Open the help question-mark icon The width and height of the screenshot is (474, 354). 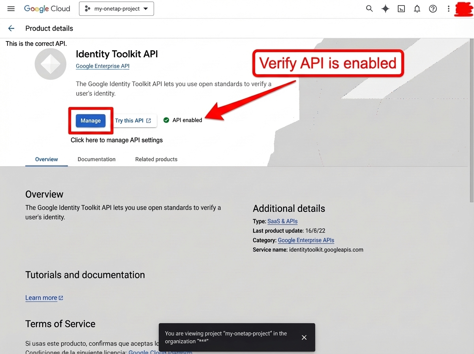pyautogui.click(x=433, y=8)
